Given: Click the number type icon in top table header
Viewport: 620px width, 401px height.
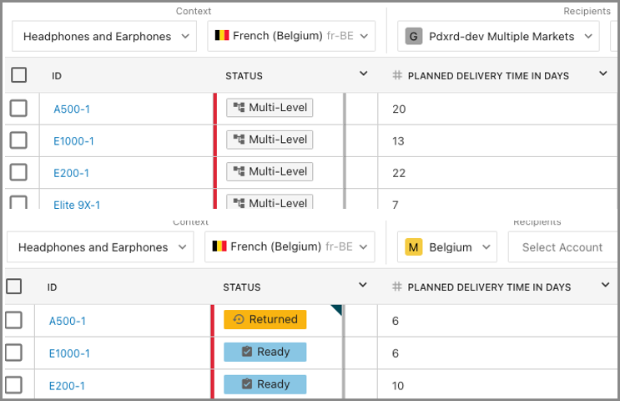Looking at the screenshot, I should (x=397, y=75).
